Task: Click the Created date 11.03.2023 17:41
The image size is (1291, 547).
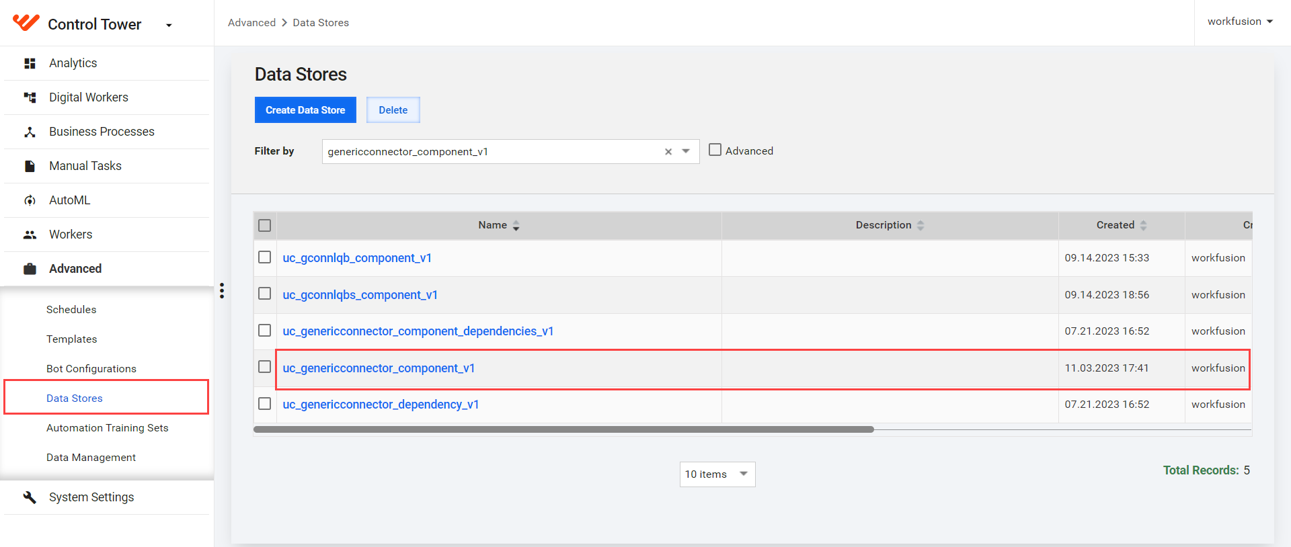Action: pyautogui.click(x=1107, y=368)
